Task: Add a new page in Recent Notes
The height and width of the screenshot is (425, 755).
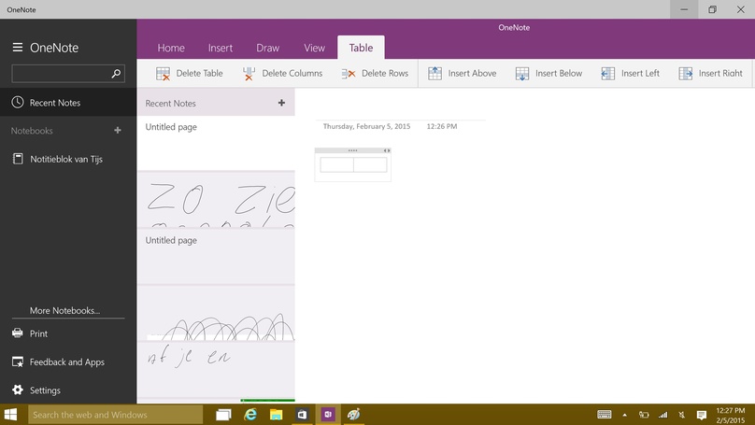Action: pos(281,103)
